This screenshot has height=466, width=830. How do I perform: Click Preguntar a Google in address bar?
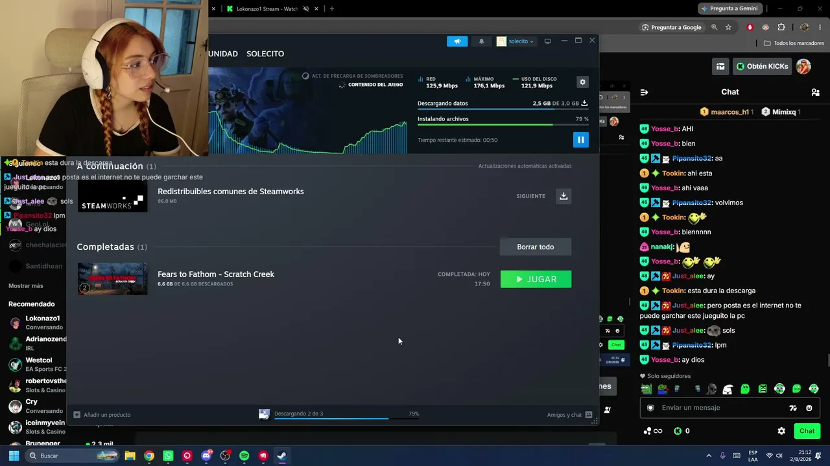click(672, 27)
